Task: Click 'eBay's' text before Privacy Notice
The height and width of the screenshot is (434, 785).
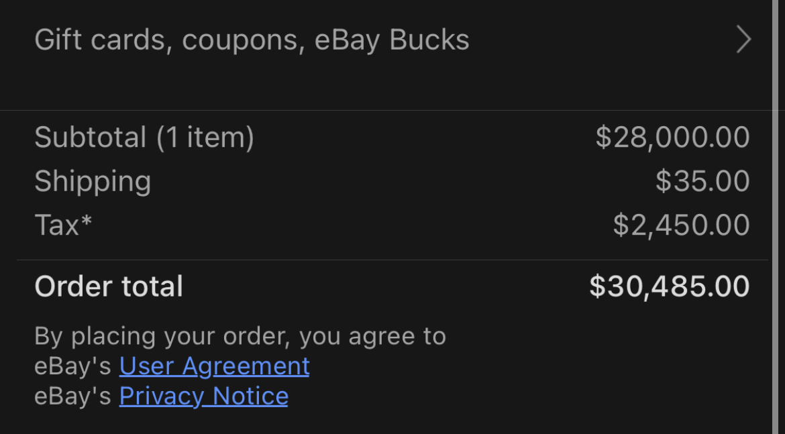Action: [72, 396]
